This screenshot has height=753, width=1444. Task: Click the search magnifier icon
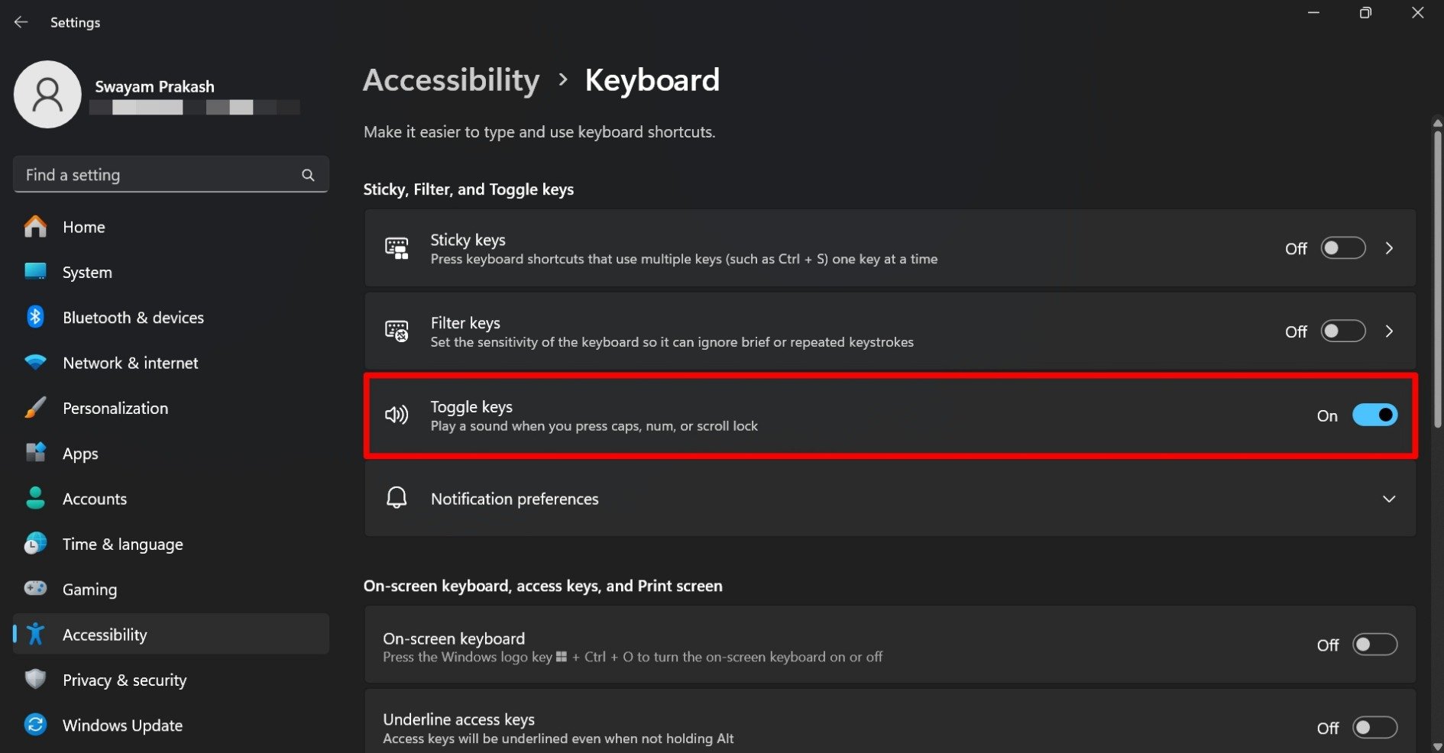pyautogui.click(x=308, y=175)
